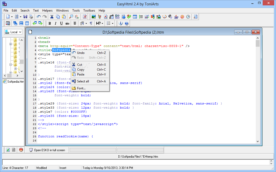This screenshot has height=172, width=276.
Task: Click the copy toolbar icon
Action: [x=58, y=17]
